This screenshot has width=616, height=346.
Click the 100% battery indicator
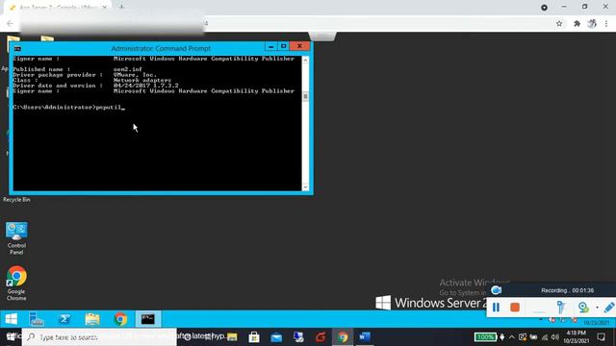485,337
